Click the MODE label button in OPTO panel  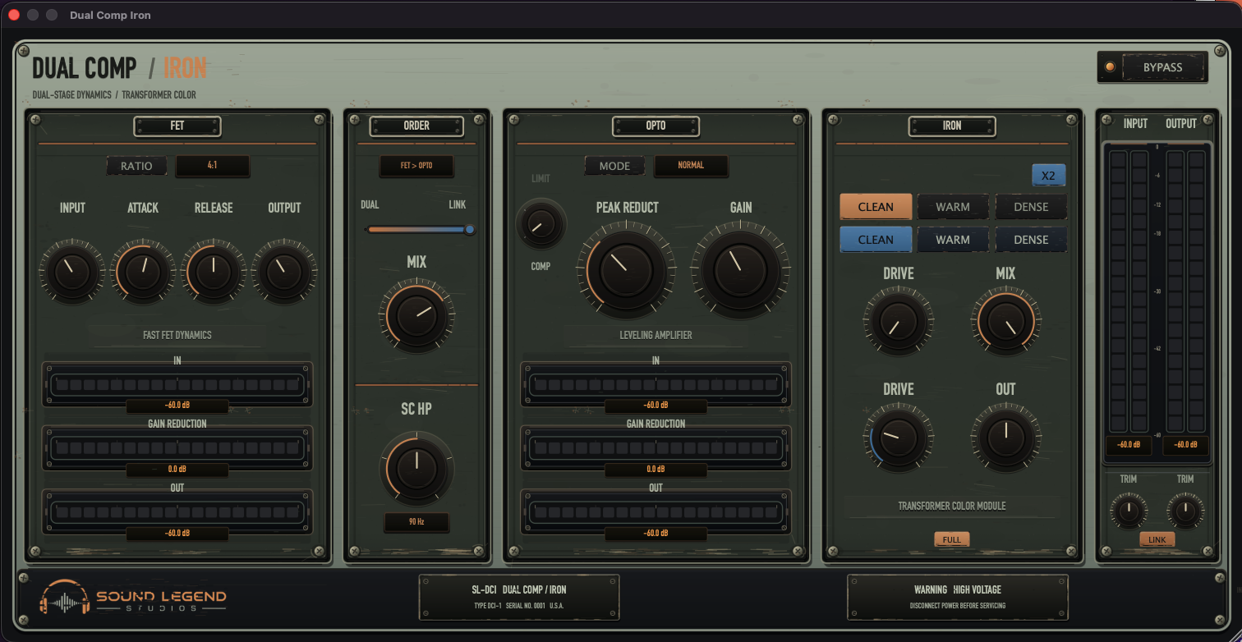(614, 166)
